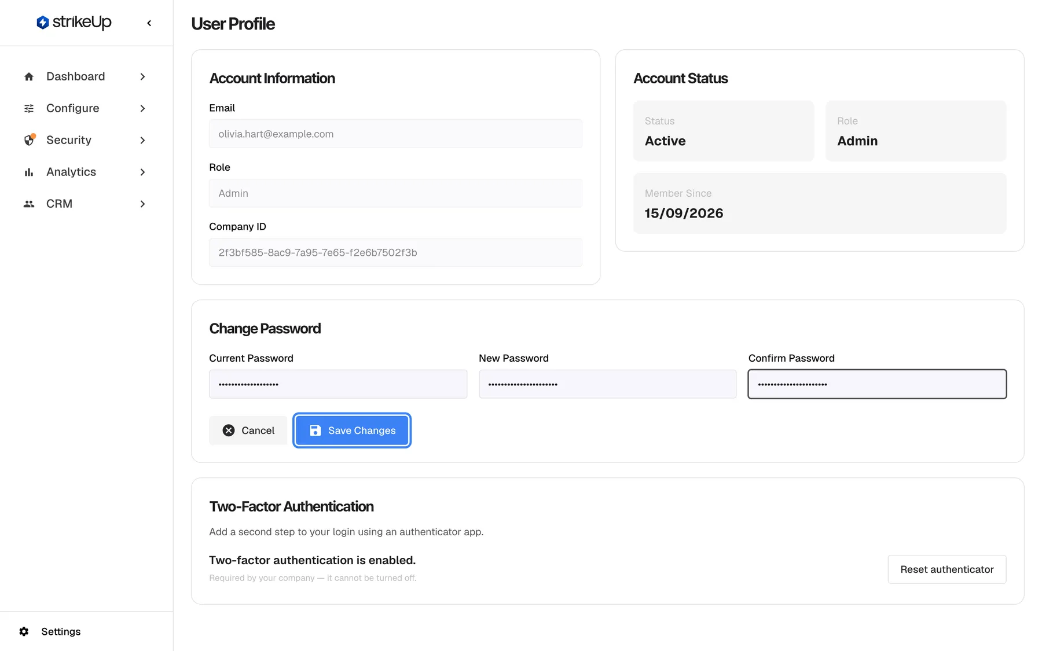The image size is (1042, 651).
Task: Click 'Two-factor authentication is enabled.' text
Action: coord(312,560)
